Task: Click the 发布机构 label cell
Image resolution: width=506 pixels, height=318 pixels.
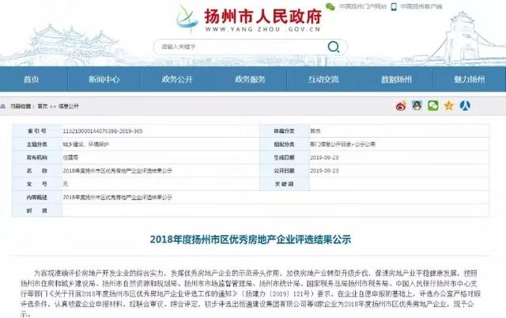Action: point(37,157)
